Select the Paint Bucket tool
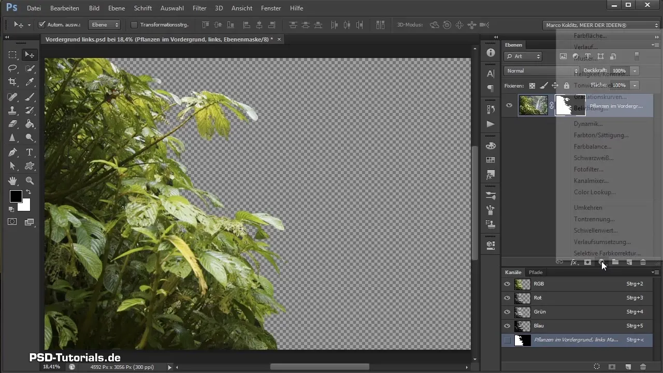This screenshot has width=663, height=373. (x=30, y=124)
